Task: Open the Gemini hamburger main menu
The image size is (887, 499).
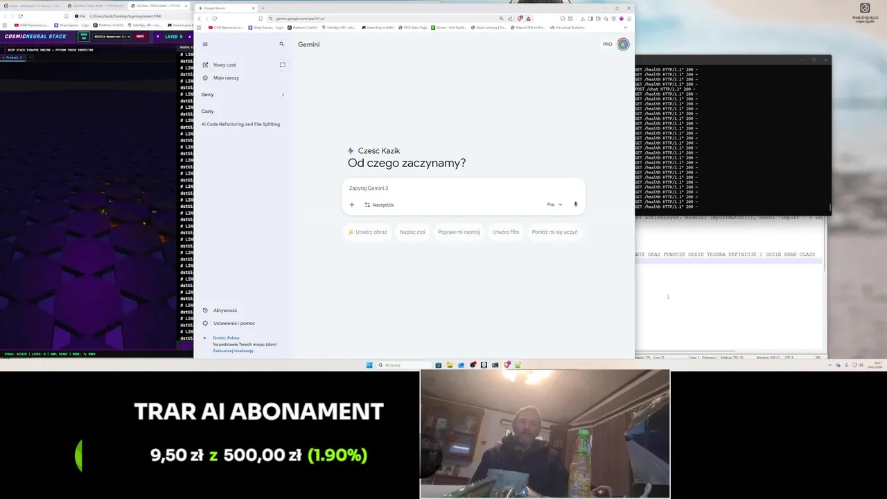Action: click(x=205, y=44)
